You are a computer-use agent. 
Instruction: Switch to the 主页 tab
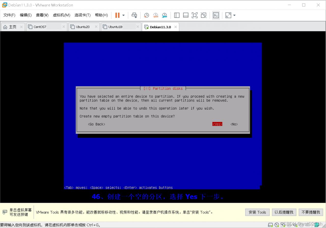[13, 27]
